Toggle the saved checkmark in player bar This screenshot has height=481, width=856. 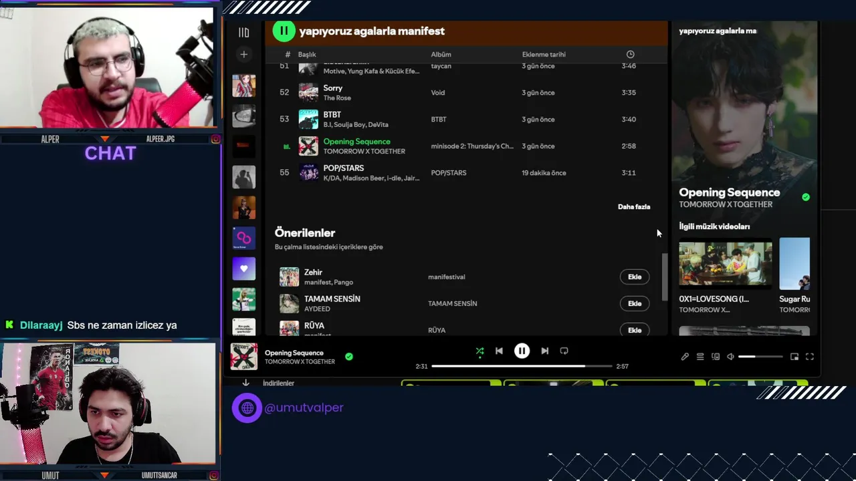point(348,357)
